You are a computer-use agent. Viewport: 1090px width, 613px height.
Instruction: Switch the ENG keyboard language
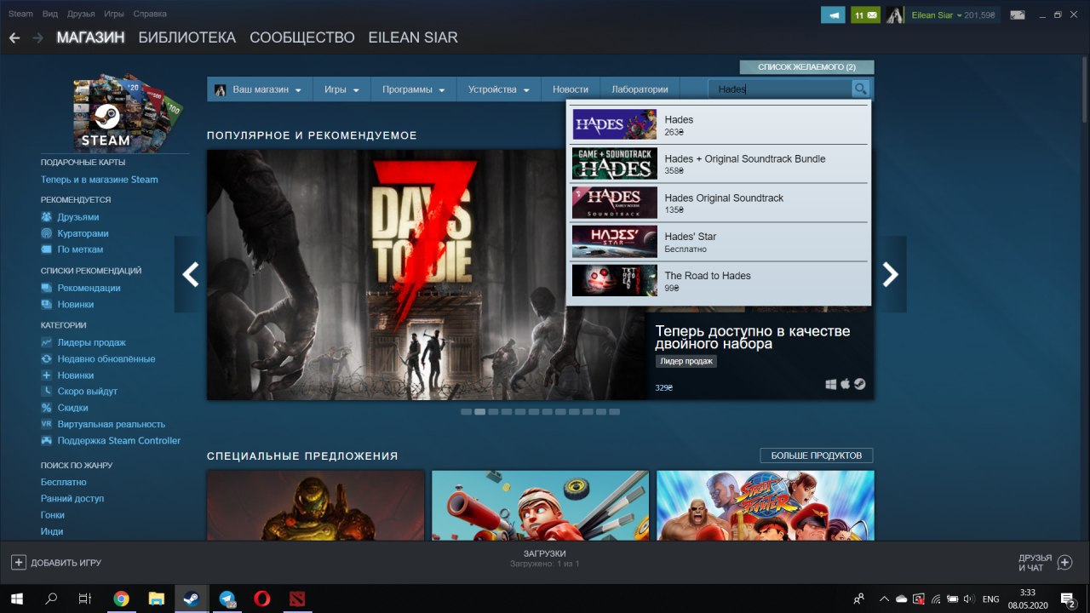coord(990,599)
